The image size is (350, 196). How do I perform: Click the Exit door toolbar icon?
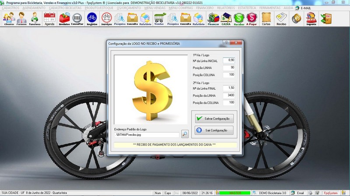click(x=326, y=19)
